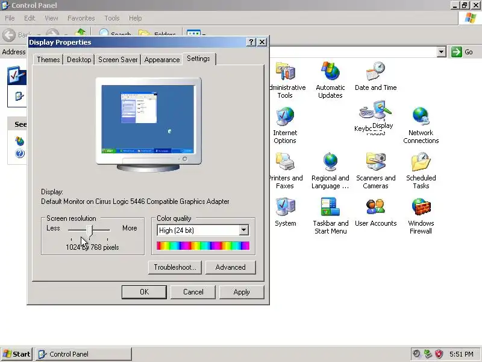Click the Troubleshoot button
The image size is (482, 362).
[x=175, y=267]
